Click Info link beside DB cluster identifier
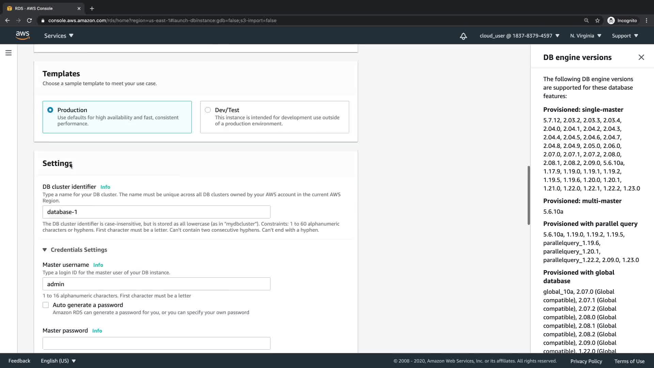 click(105, 187)
